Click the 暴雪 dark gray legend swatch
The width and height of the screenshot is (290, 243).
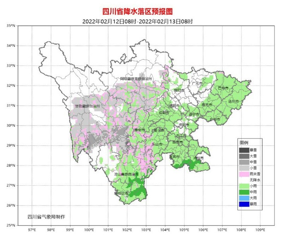click(x=244, y=150)
